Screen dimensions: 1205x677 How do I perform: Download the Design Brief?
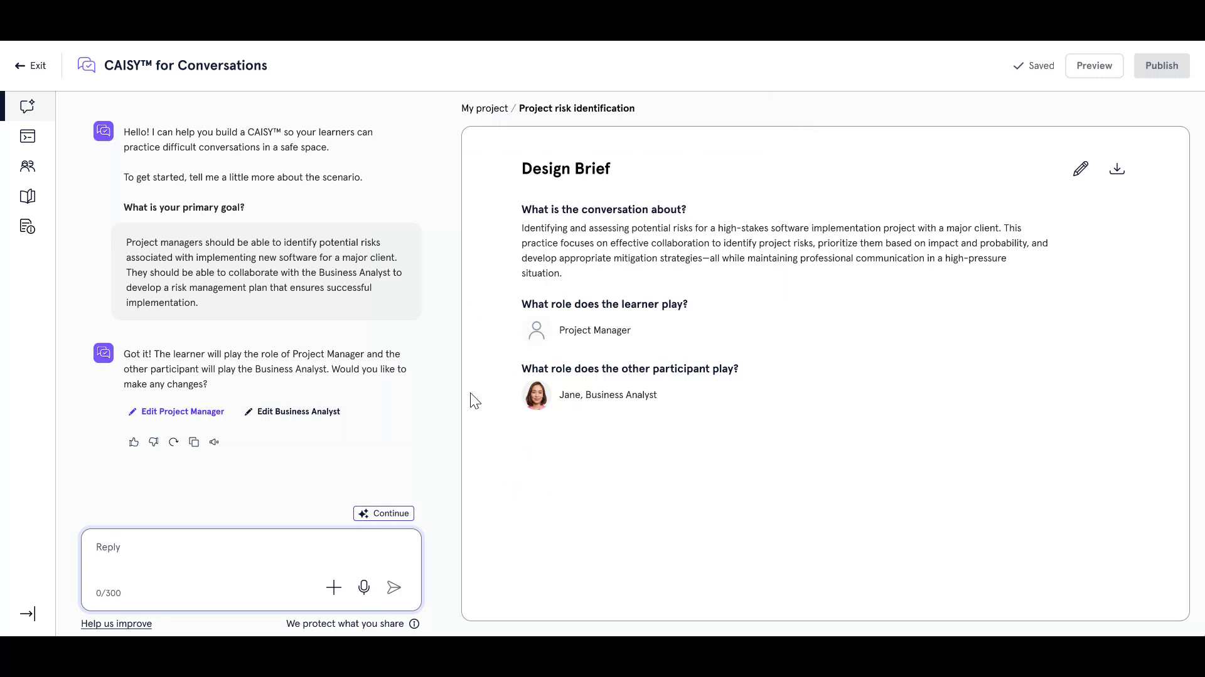point(1117,169)
